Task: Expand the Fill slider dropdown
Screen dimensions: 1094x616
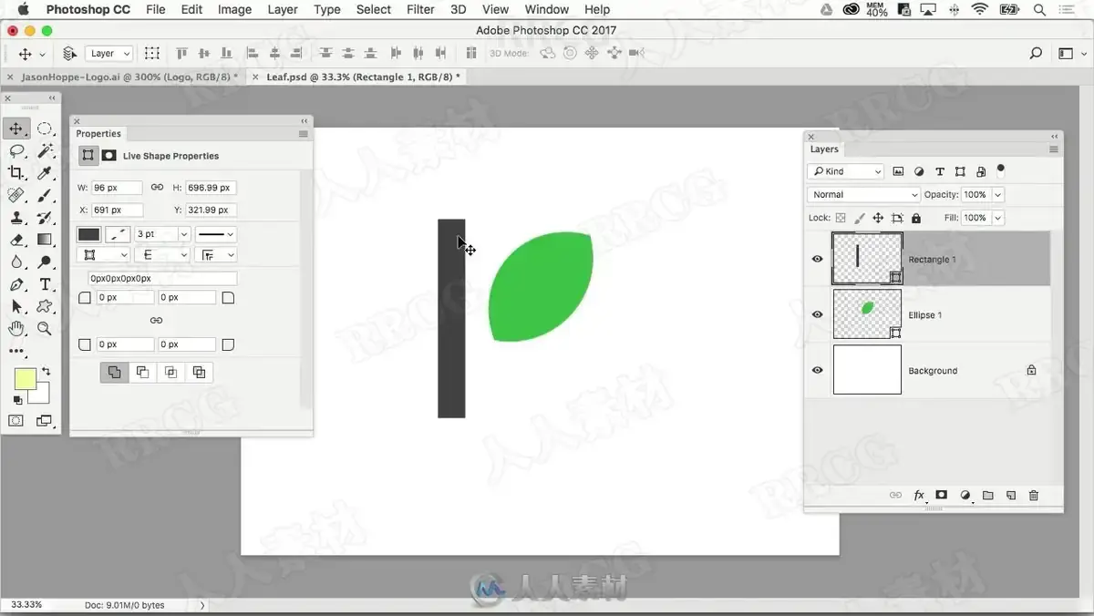Action: [x=997, y=218]
